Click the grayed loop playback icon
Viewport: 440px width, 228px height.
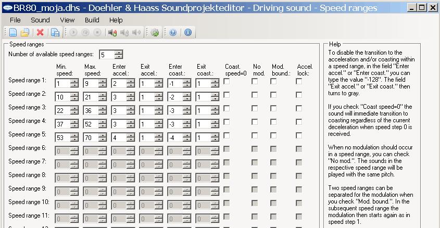[x=85, y=32]
